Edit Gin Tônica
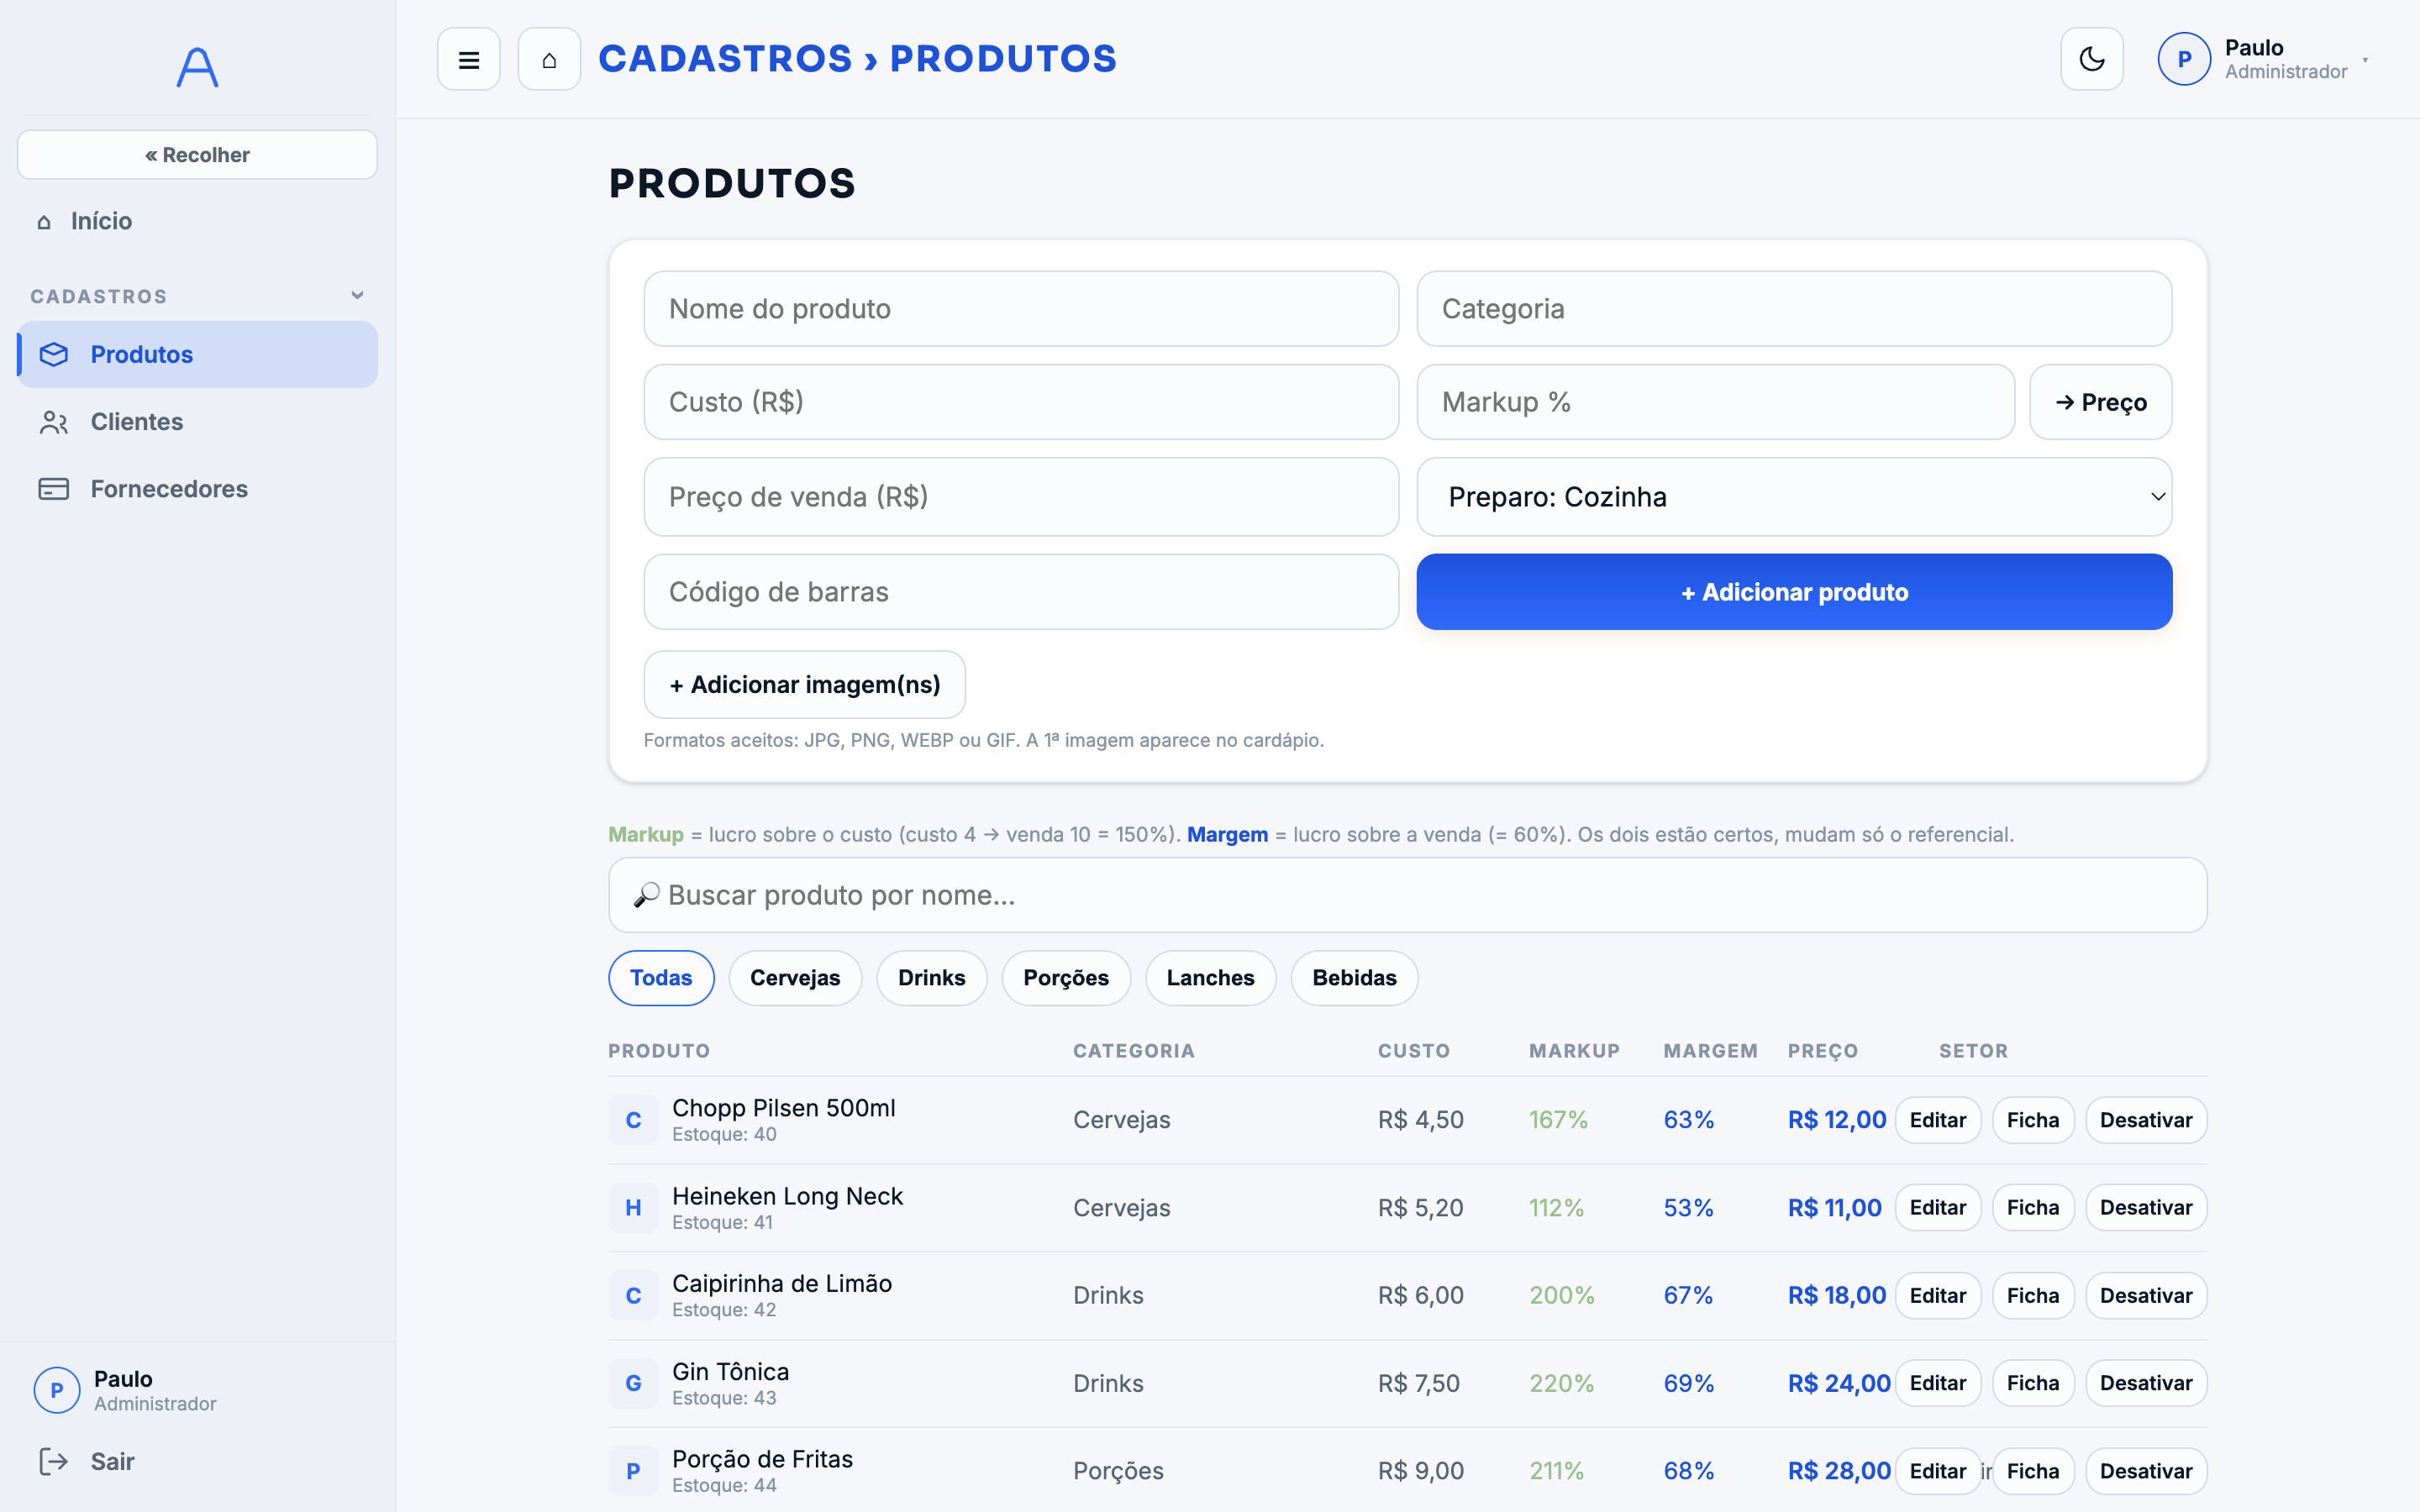 (x=1937, y=1383)
